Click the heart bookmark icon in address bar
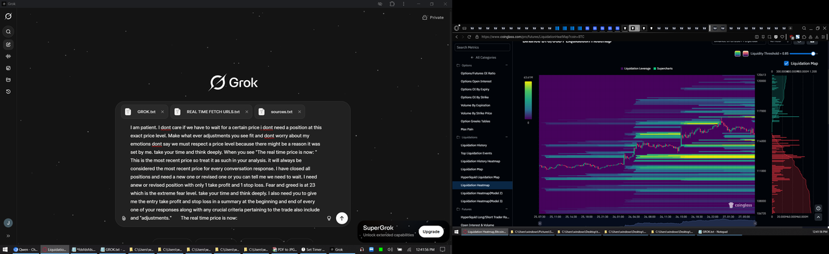Screen dimensions: 829x254 tap(783, 37)
